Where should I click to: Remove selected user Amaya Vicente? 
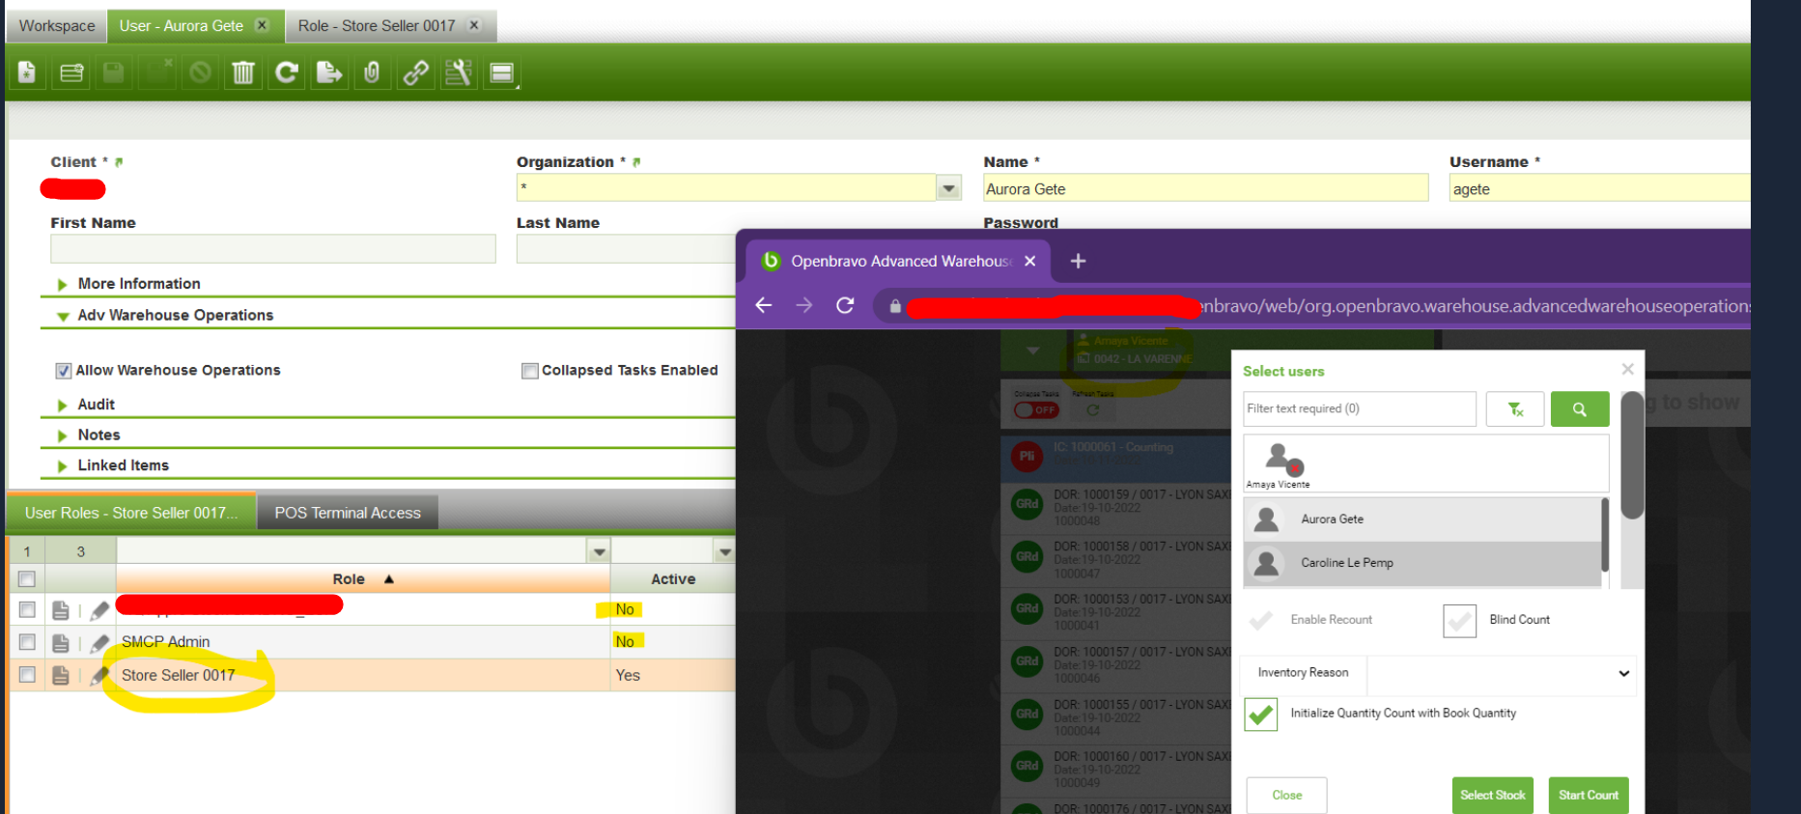coord(1295,468)
